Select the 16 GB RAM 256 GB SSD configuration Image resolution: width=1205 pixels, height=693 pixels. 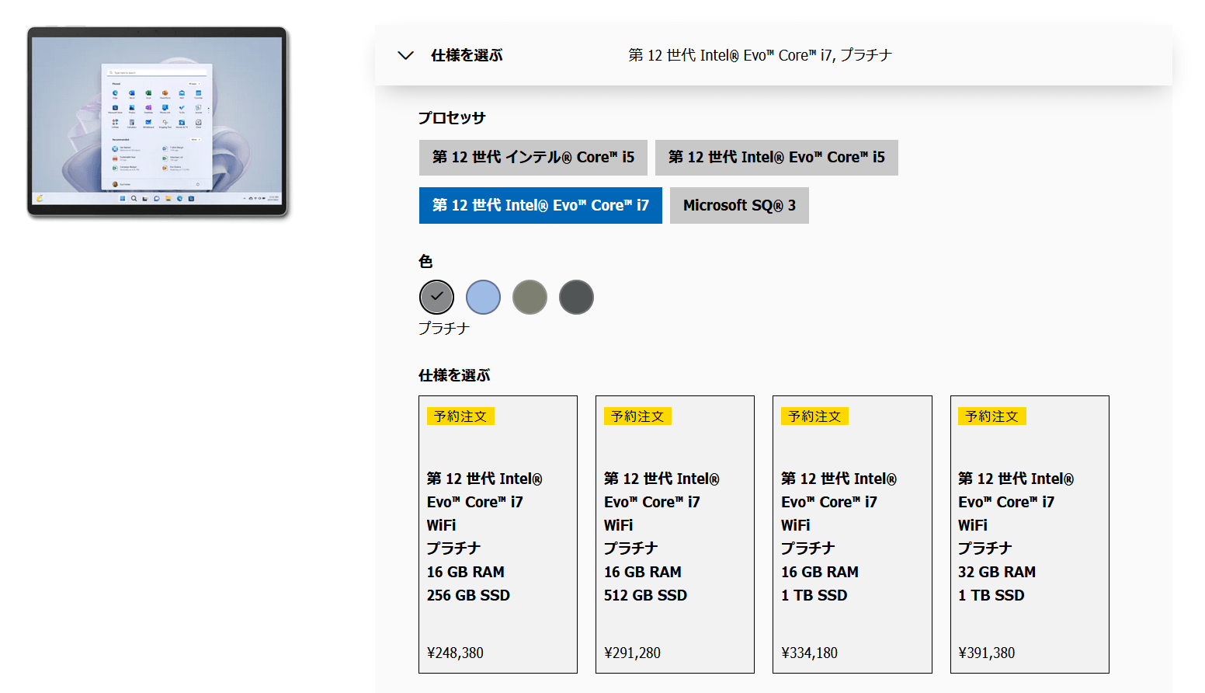[x=498, y=535]
